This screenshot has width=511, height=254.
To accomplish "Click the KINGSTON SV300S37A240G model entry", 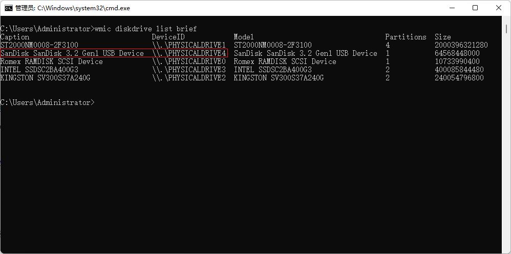I will [279, 78].
